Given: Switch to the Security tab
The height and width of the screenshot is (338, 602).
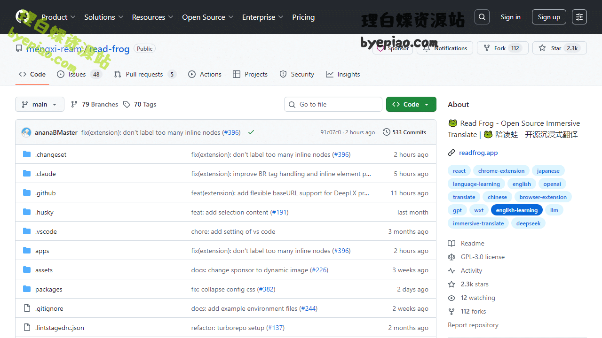Looking at the screenshot, I should coord(297,74).
